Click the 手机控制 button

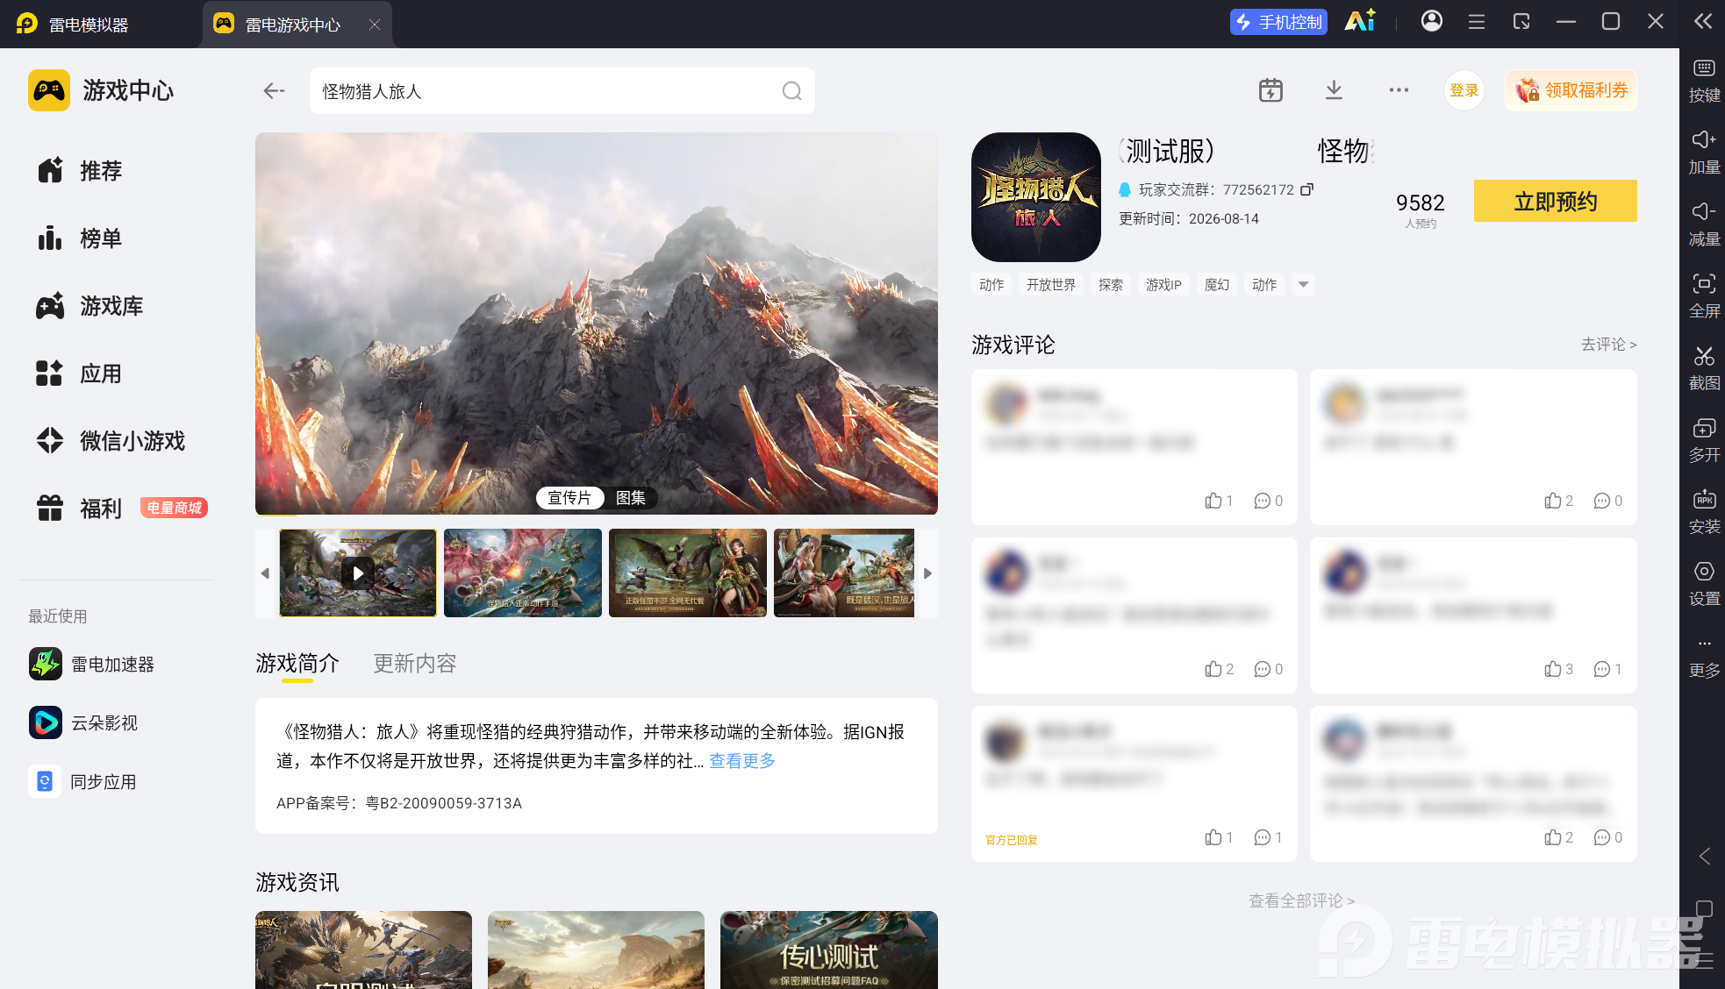[x=1279, y=22]
